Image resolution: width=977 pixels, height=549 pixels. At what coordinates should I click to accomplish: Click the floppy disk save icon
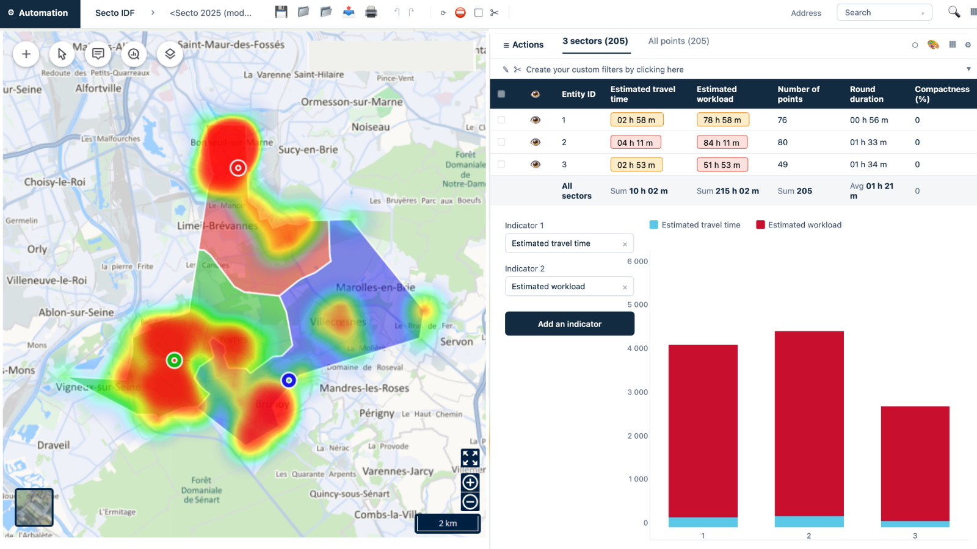281,12
